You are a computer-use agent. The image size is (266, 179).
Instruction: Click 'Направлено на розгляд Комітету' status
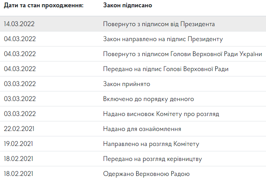click(x=151, y=144)
